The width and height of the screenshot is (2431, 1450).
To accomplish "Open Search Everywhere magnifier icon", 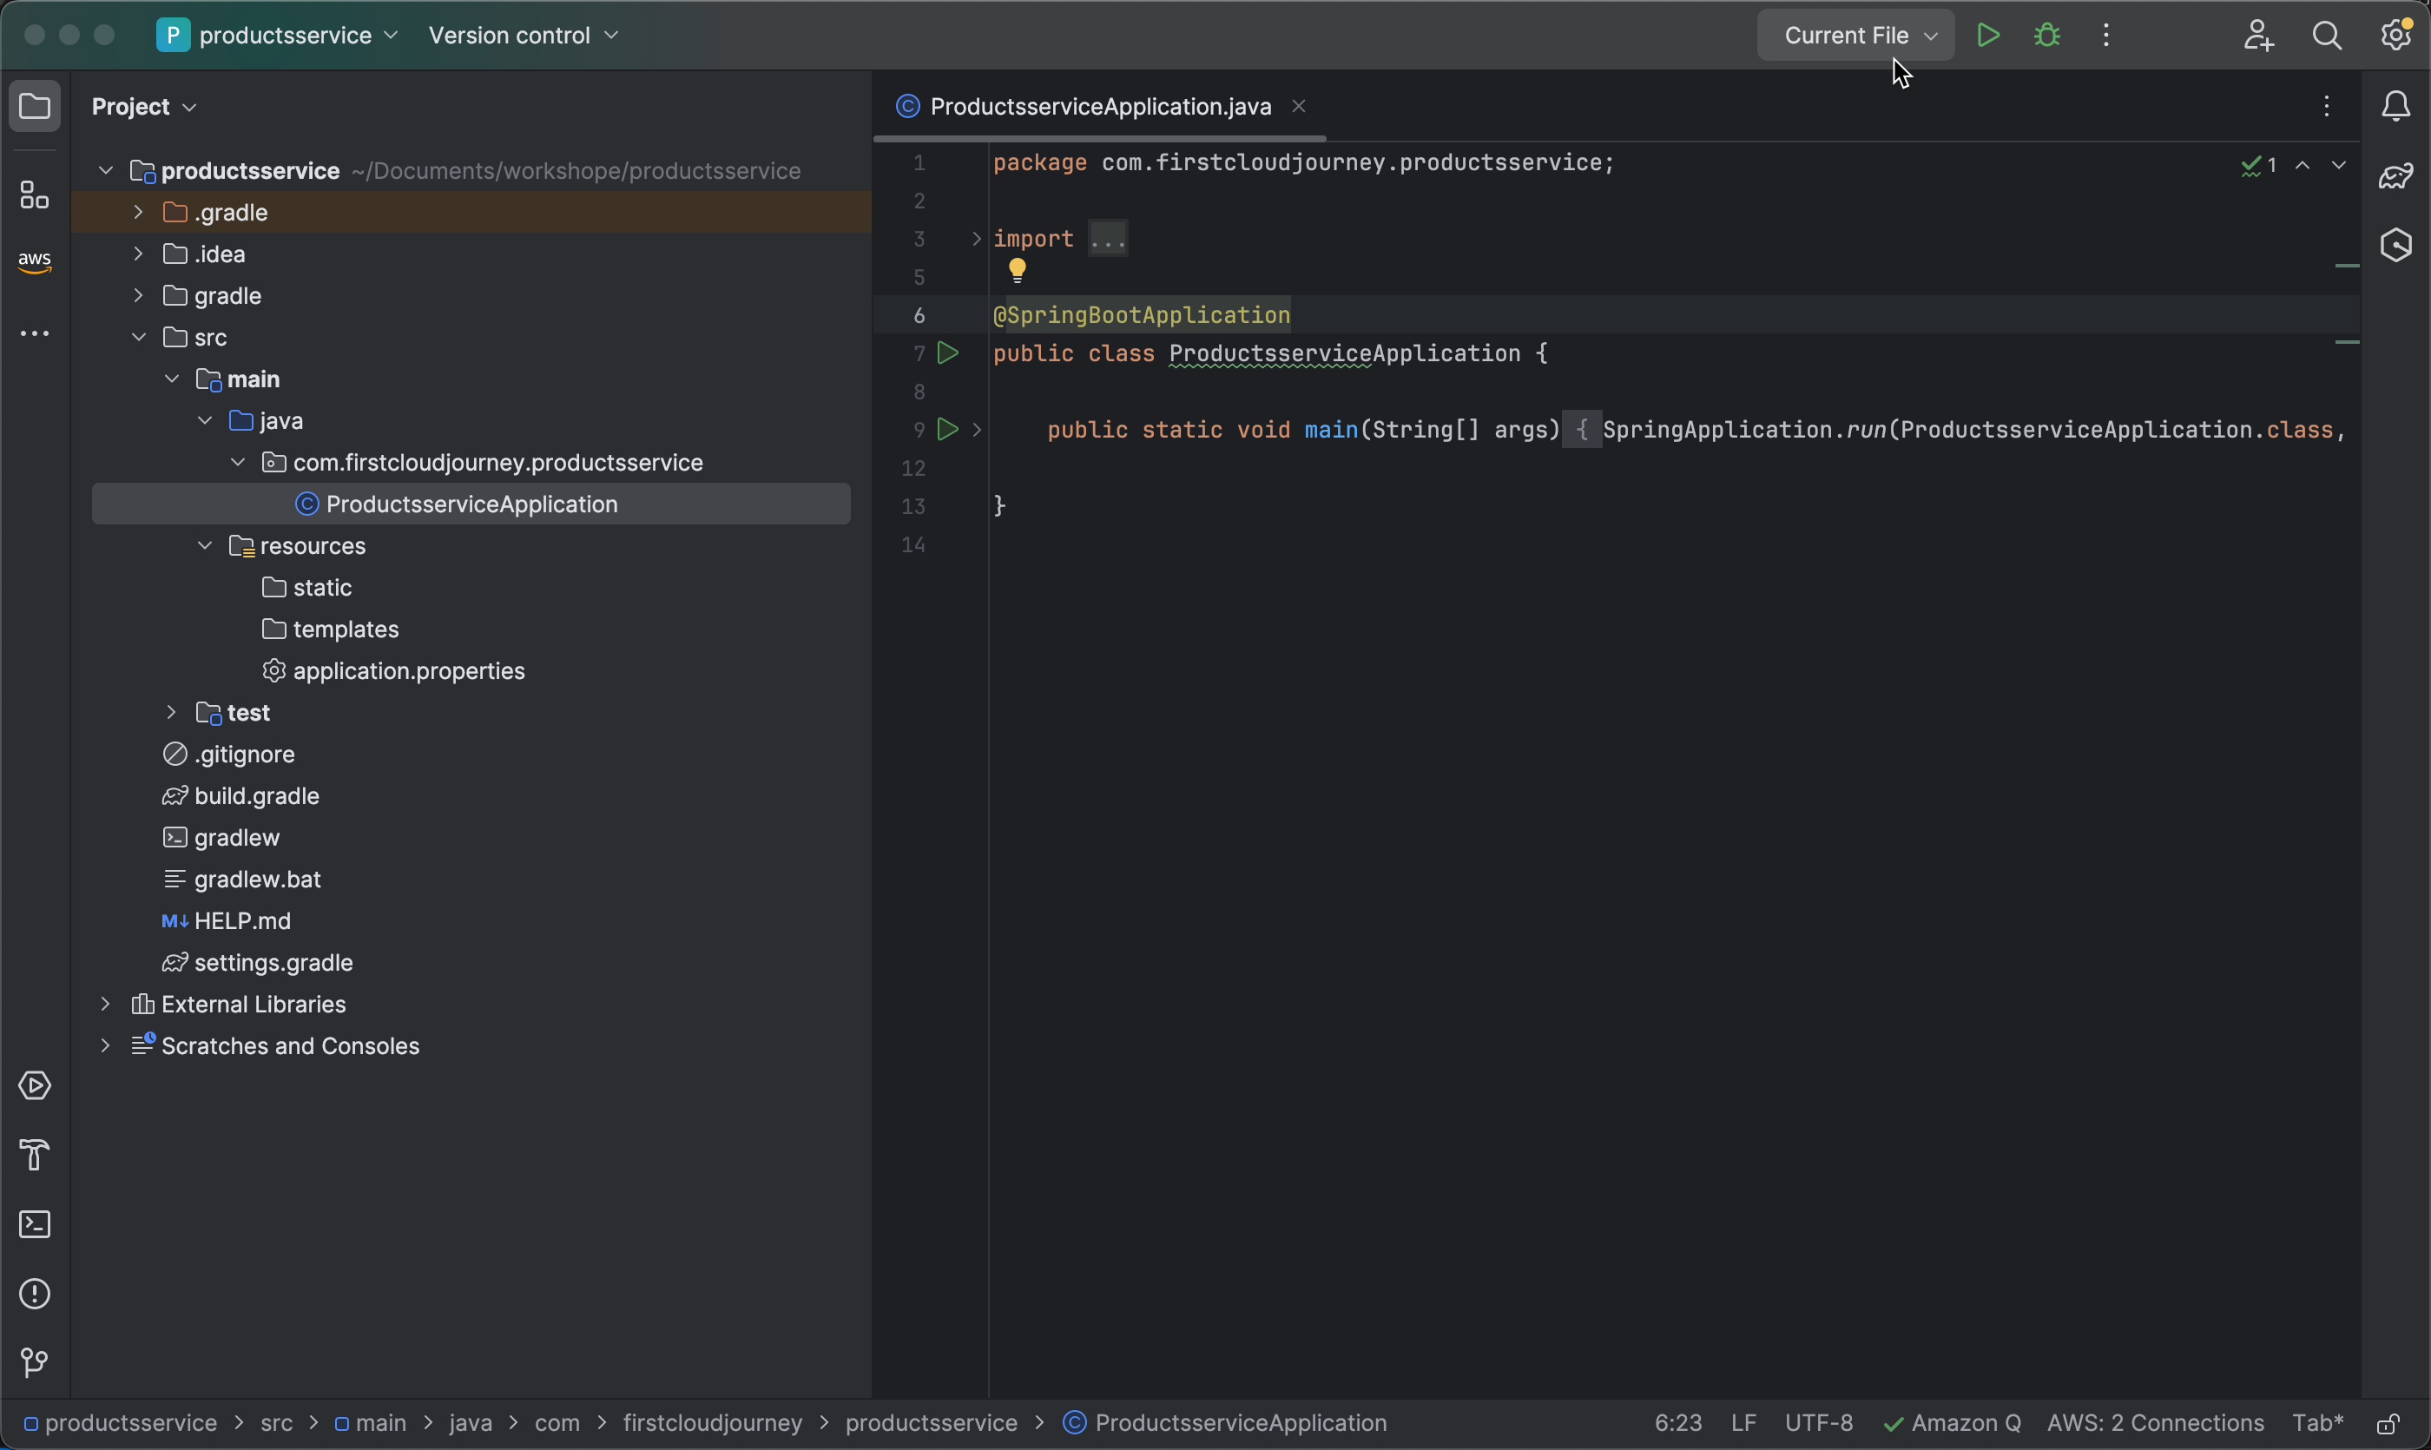I will (2328, 36).
